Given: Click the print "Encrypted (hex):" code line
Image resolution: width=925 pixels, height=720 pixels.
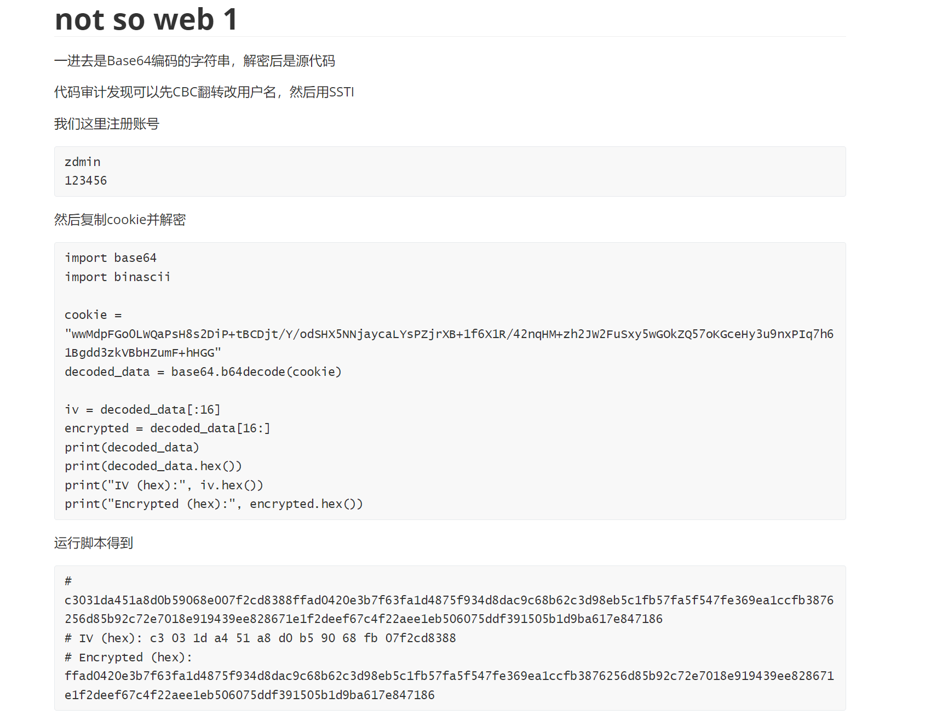Looking at the screenshot, I should point(214,504).
